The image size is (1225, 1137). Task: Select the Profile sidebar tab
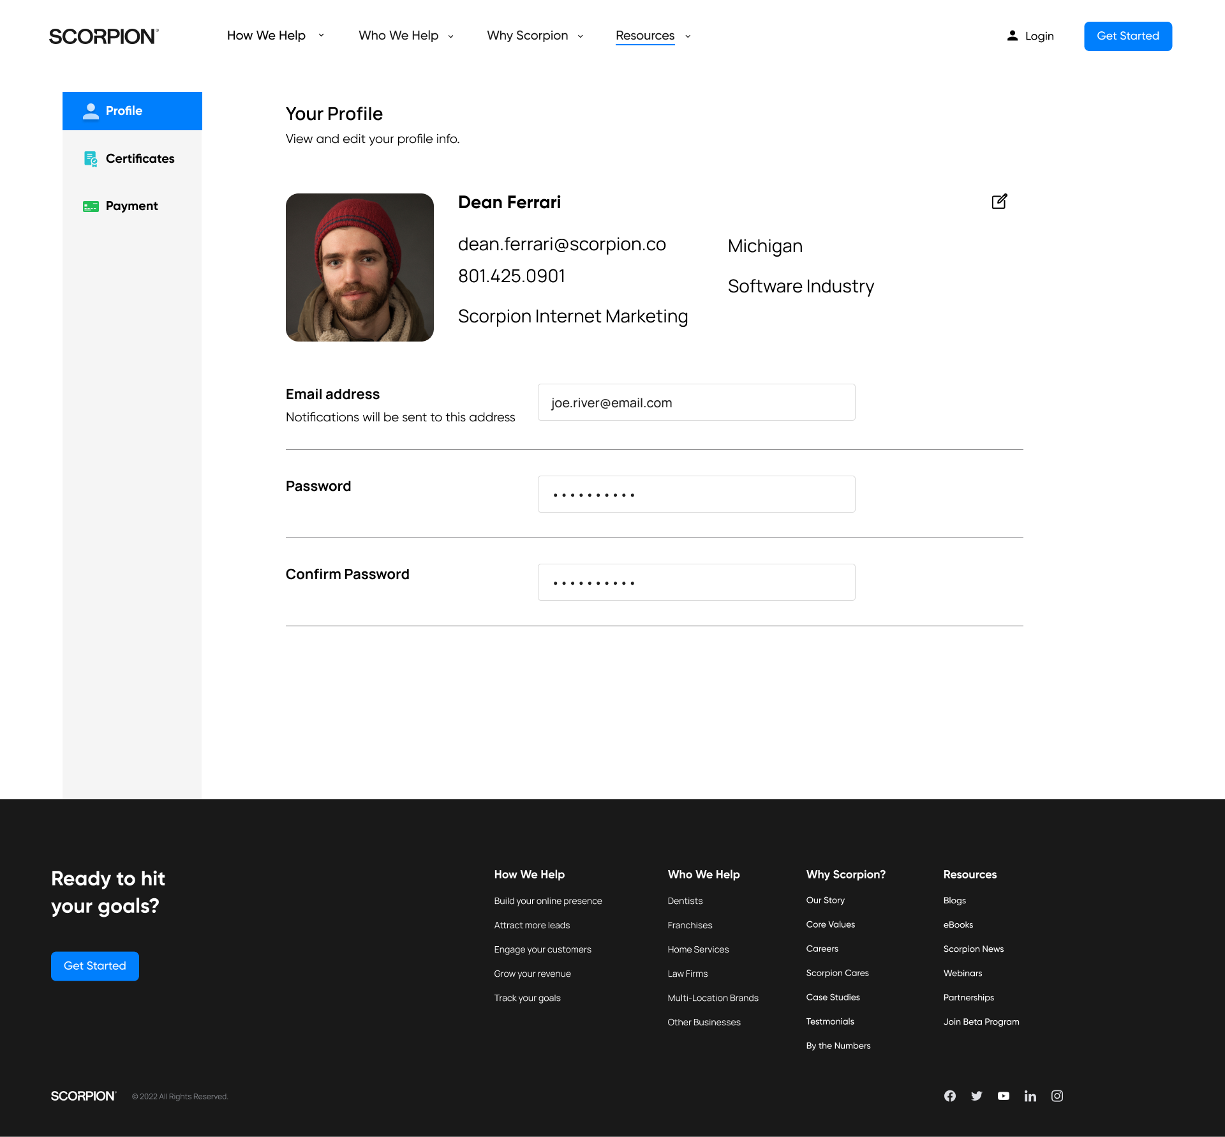[132, 111]
